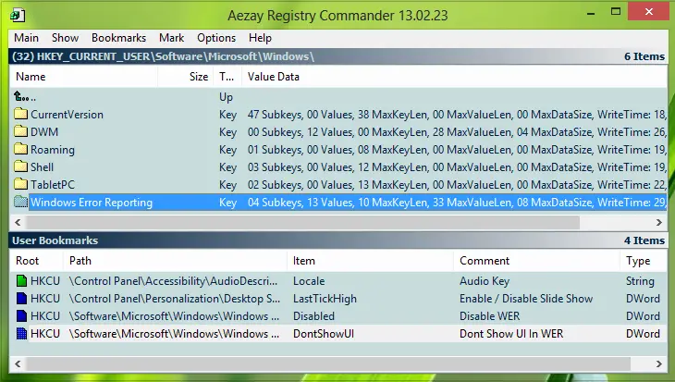Open the Options menu
The height and width of the screenshot is (382, 675).
pos(216,38)
